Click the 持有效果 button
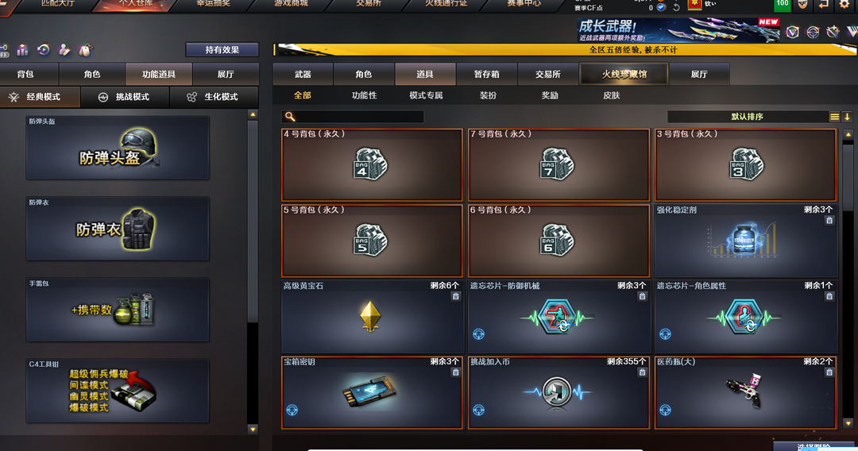858x451 pixels. tap(222, 50)
